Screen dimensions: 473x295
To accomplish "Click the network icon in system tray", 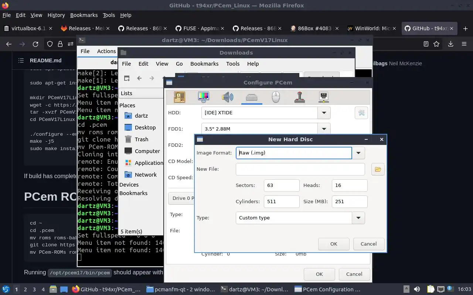I will 440,289.
